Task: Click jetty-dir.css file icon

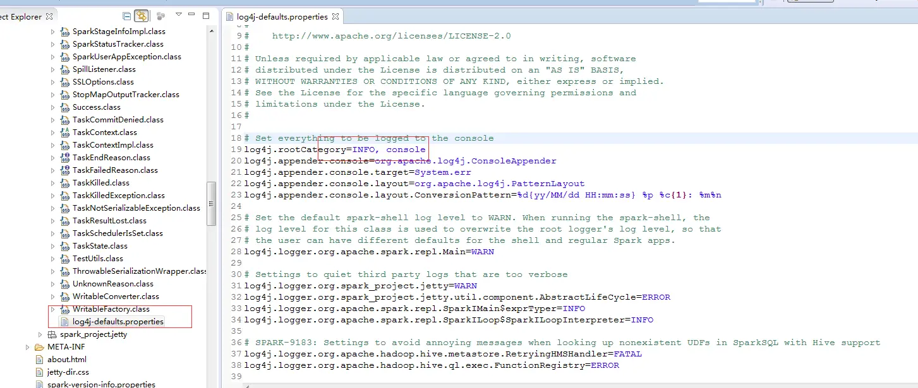Action: pos(40,372)
